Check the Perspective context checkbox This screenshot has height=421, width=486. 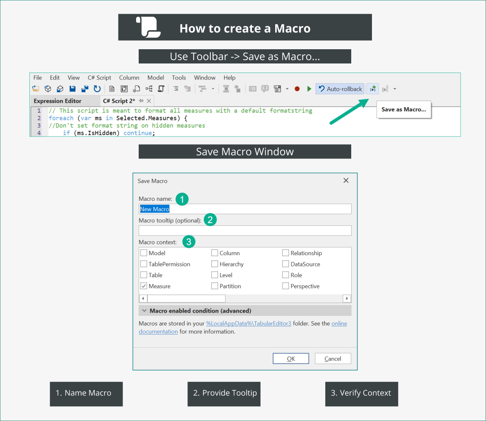[285, 286]
